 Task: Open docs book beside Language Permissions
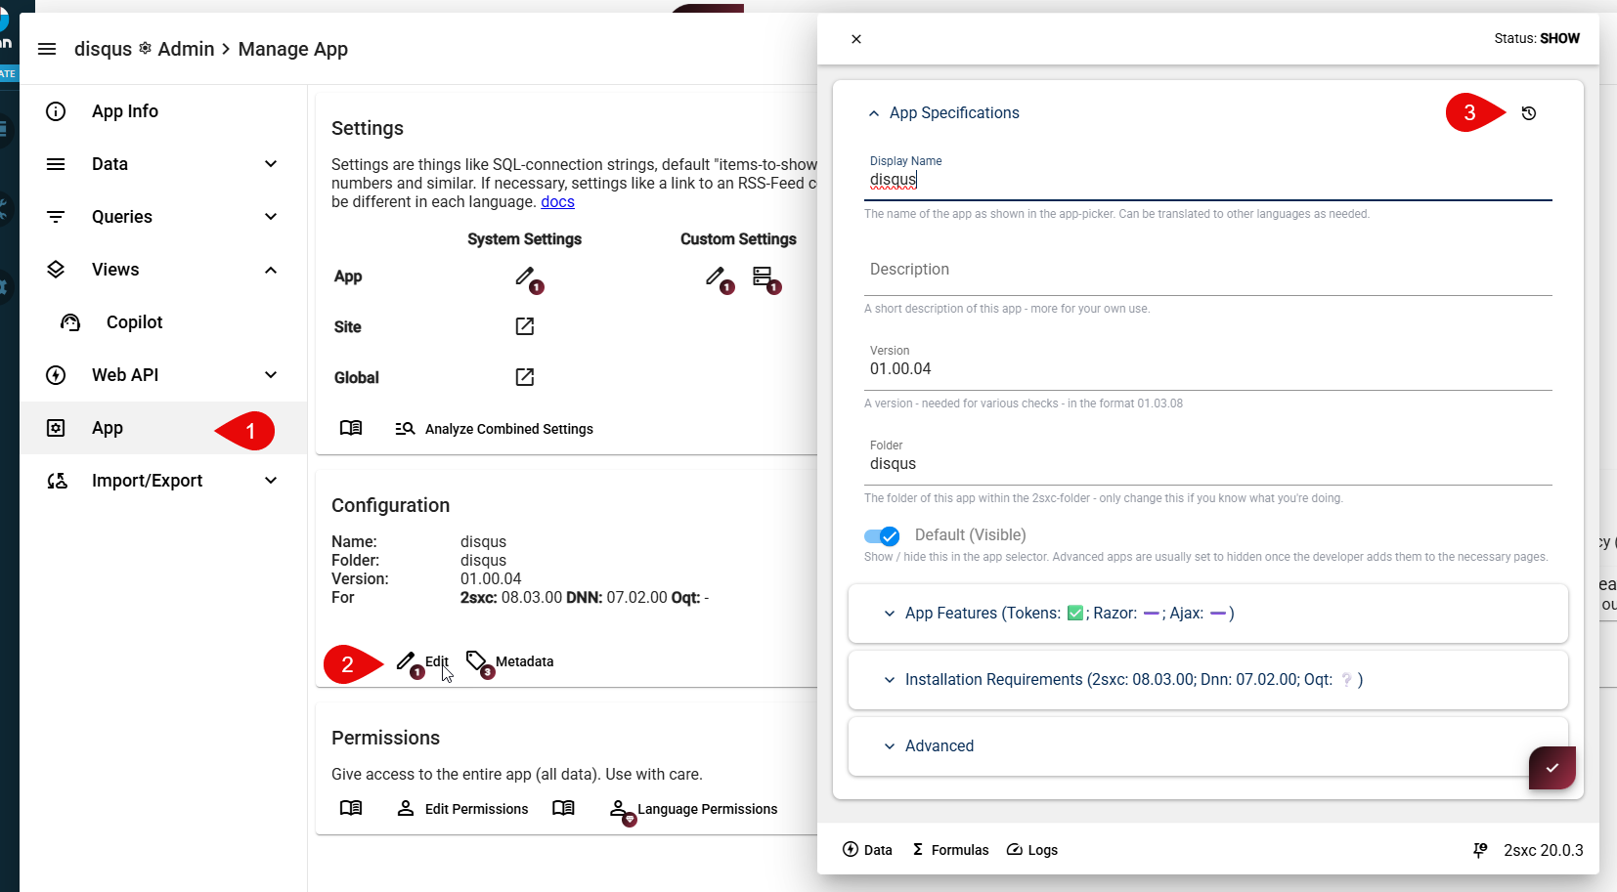[x=563, y=808]
